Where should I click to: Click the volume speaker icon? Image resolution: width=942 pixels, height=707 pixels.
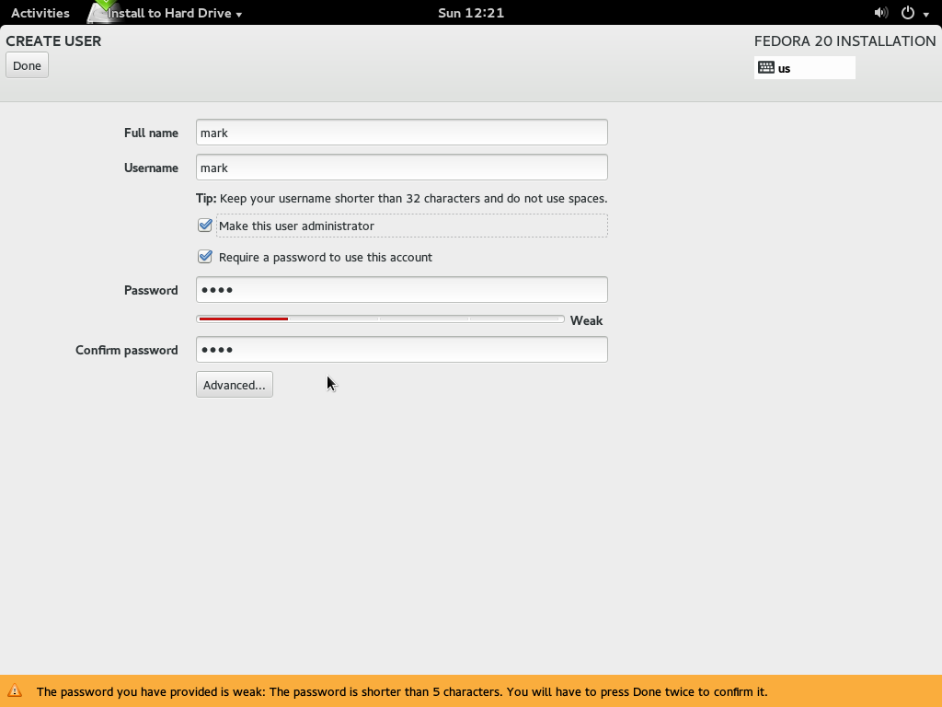click(880, 13)
